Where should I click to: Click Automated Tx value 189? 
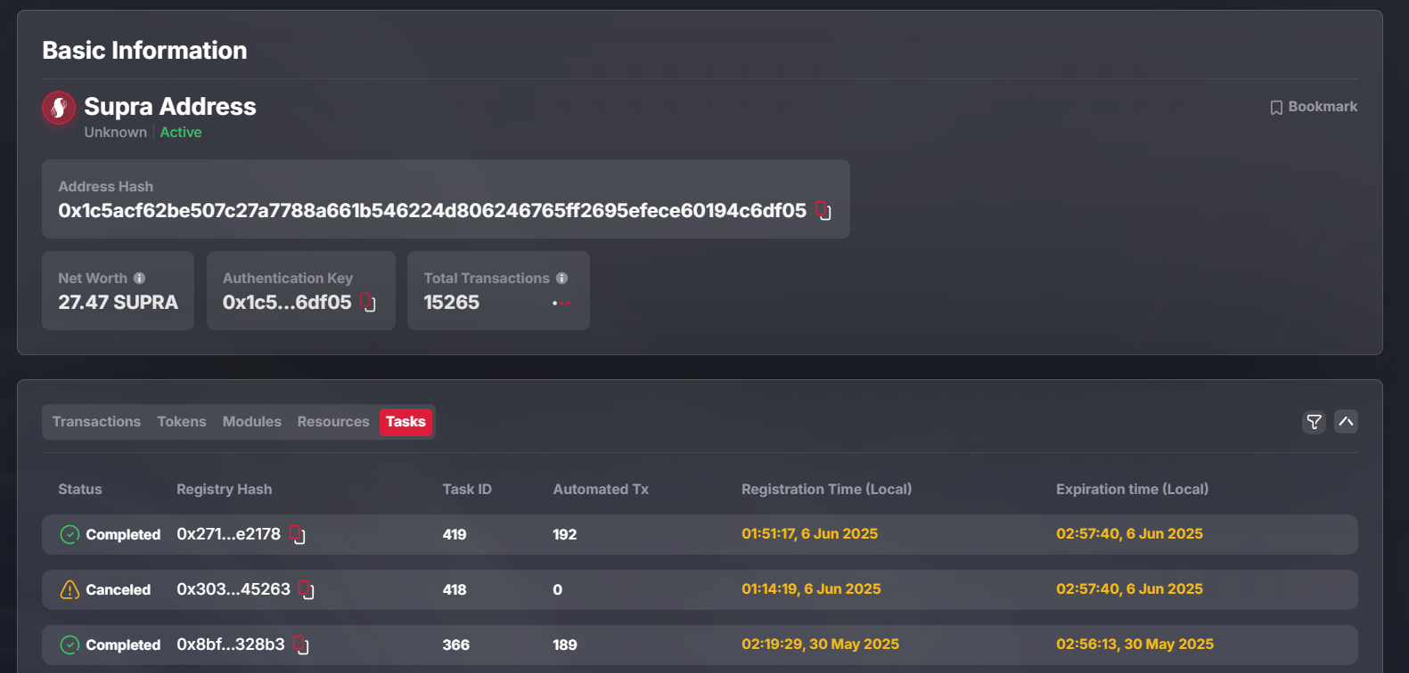(565, 645)
